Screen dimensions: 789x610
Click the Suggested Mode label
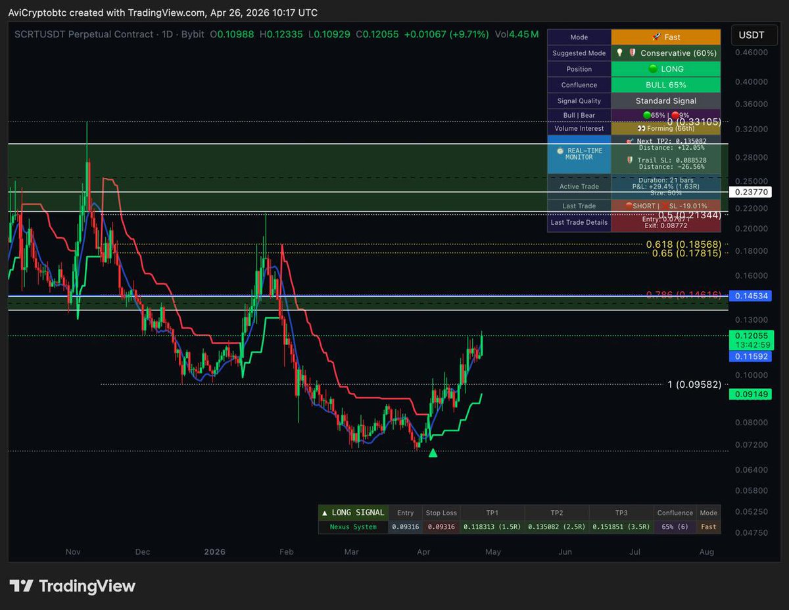point(579,53)
